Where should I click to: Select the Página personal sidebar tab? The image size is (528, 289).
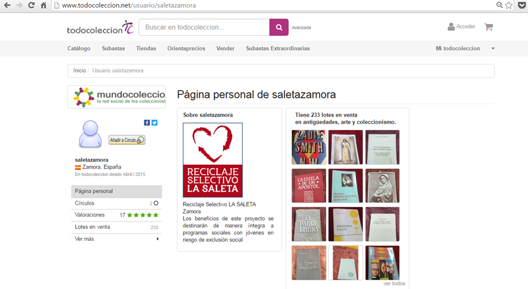(x=117, y=191)
